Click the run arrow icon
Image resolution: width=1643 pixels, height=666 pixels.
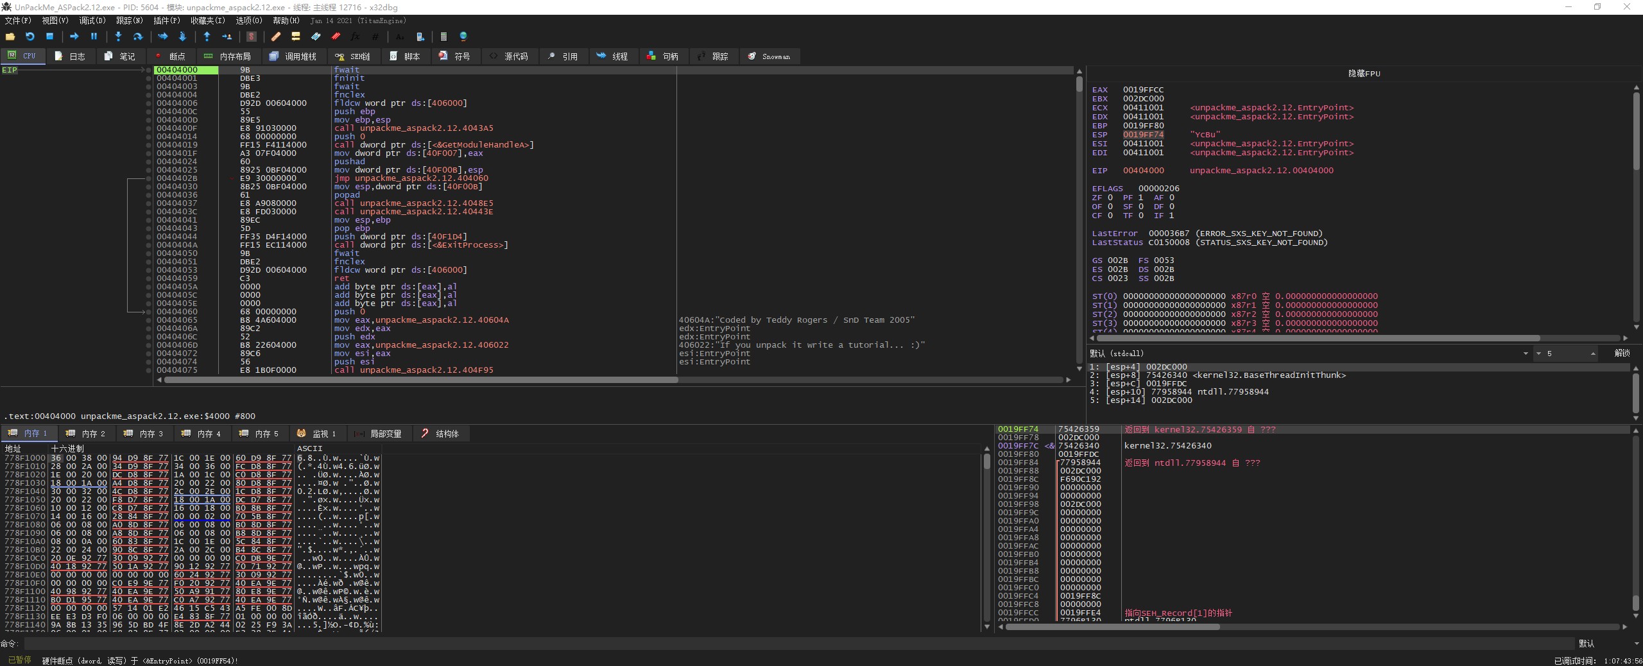pos(74,37)
